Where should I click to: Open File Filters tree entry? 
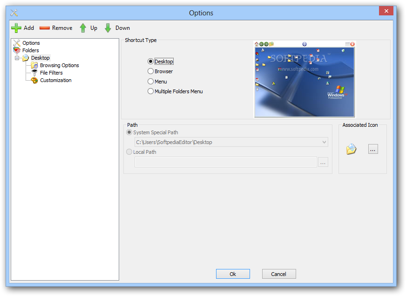click(51, 73)
